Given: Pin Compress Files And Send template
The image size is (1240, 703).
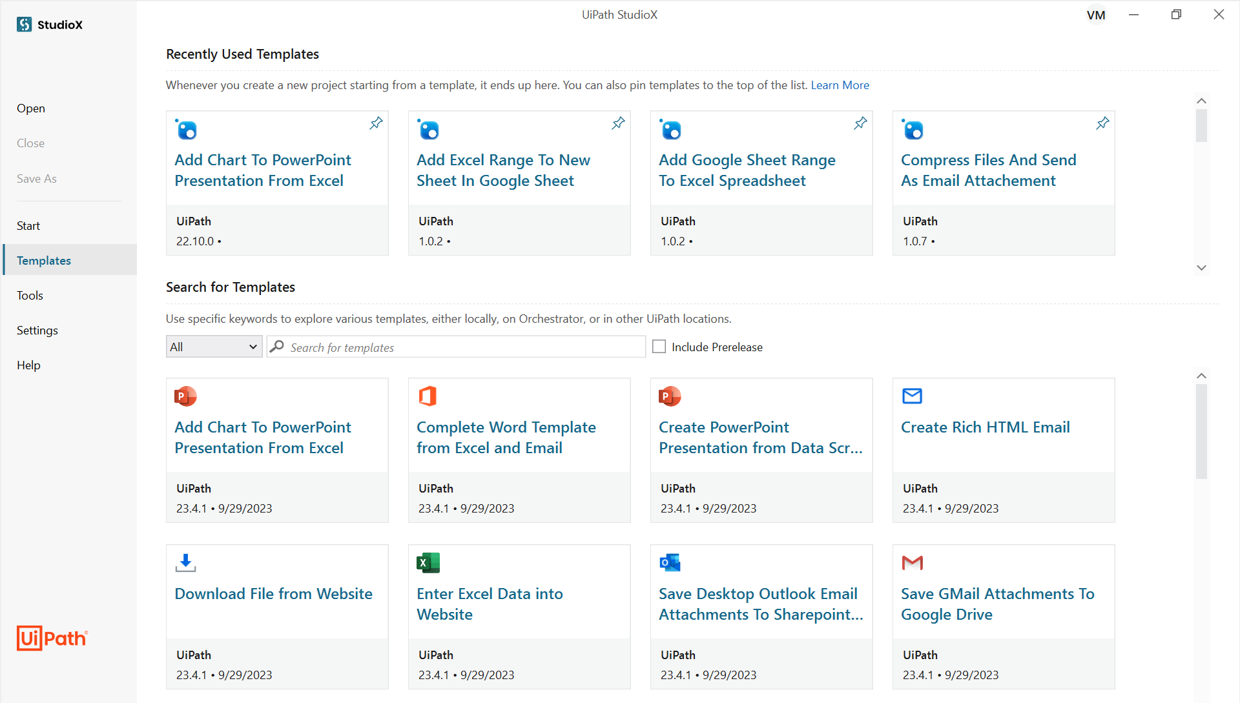Looking at the screenshot, I should pos(1102,123).
